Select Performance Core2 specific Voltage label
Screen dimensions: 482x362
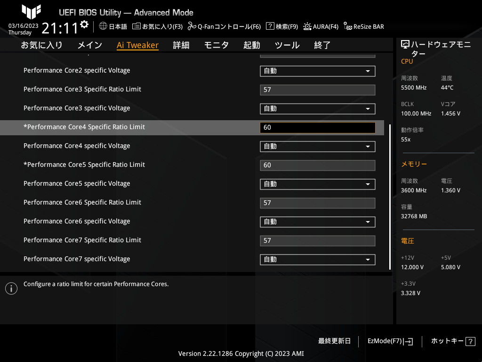[77, 71]
